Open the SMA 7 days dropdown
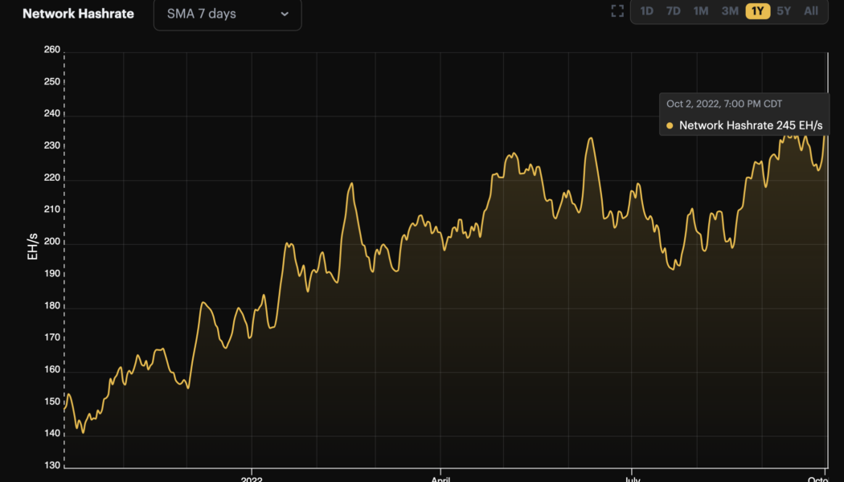This screenshot has height=482, width=844. [227, 14]
